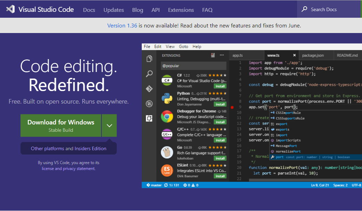Select the Extensions icon in activity bar
The height and width of the screenshot is (211, 362).
click(149, 118)
